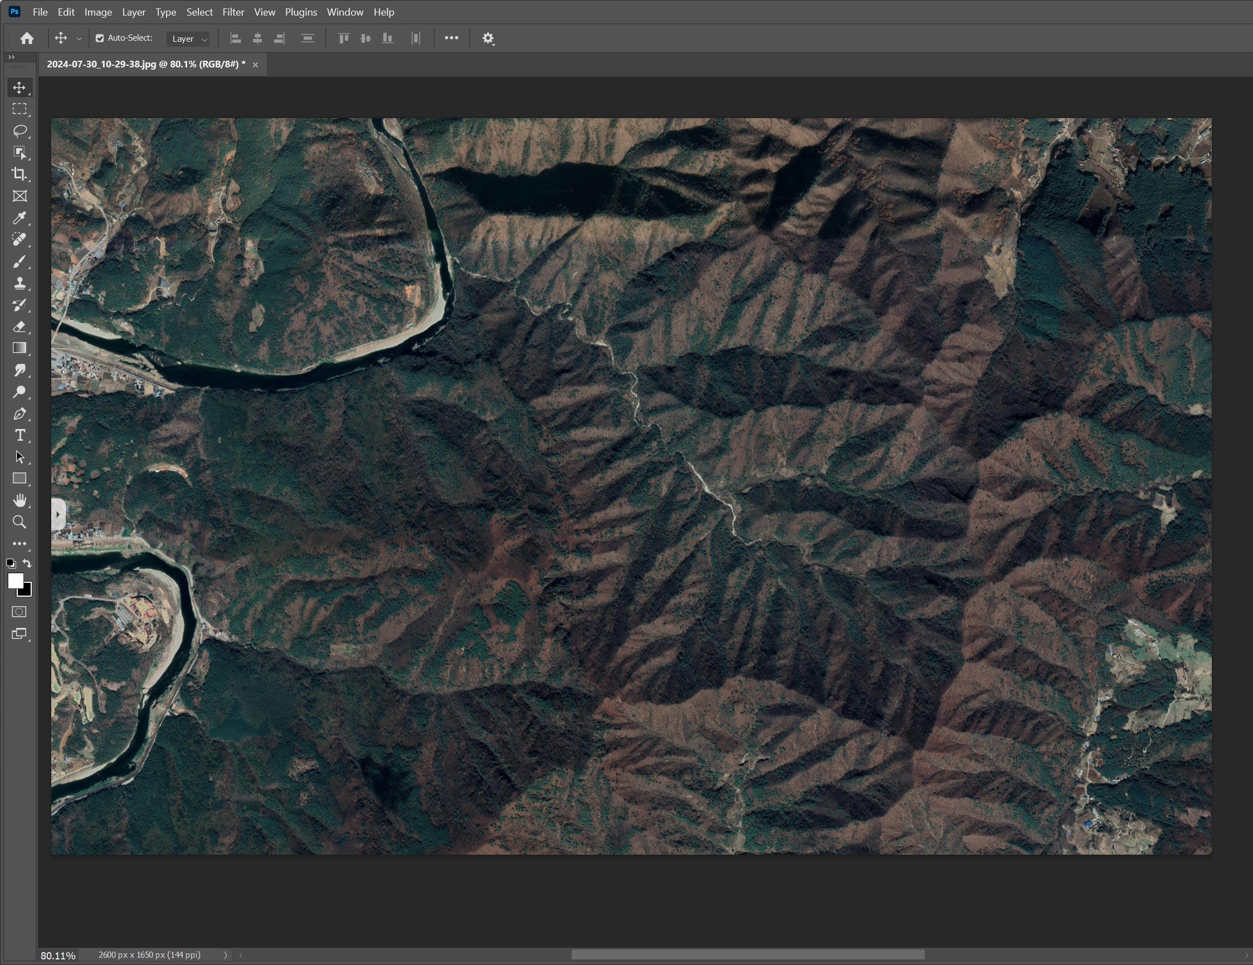Click the white foreground color swatch

click(15, 581)
